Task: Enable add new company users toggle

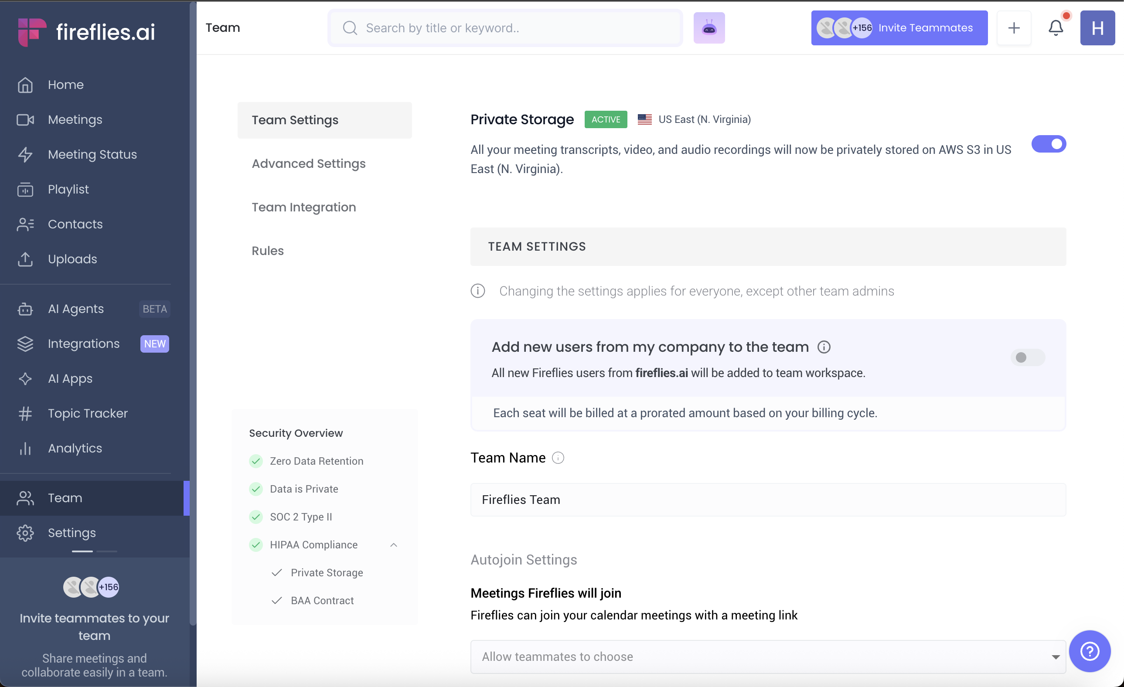Action: (x=1027, y=357)
